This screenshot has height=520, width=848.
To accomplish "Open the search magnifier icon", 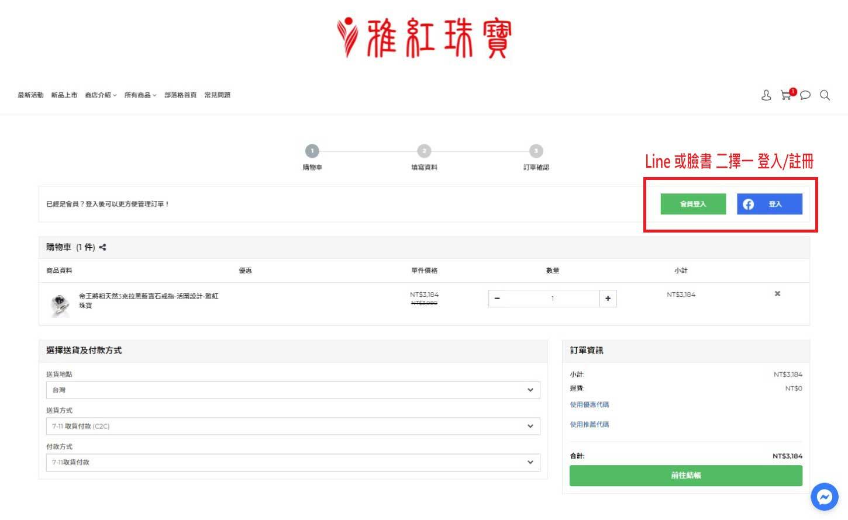I will pyautogui.click(x=825, y=95).
